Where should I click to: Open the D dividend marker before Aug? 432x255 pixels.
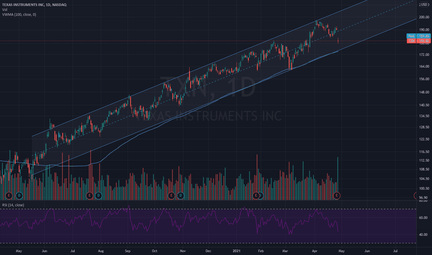(98, 196)
